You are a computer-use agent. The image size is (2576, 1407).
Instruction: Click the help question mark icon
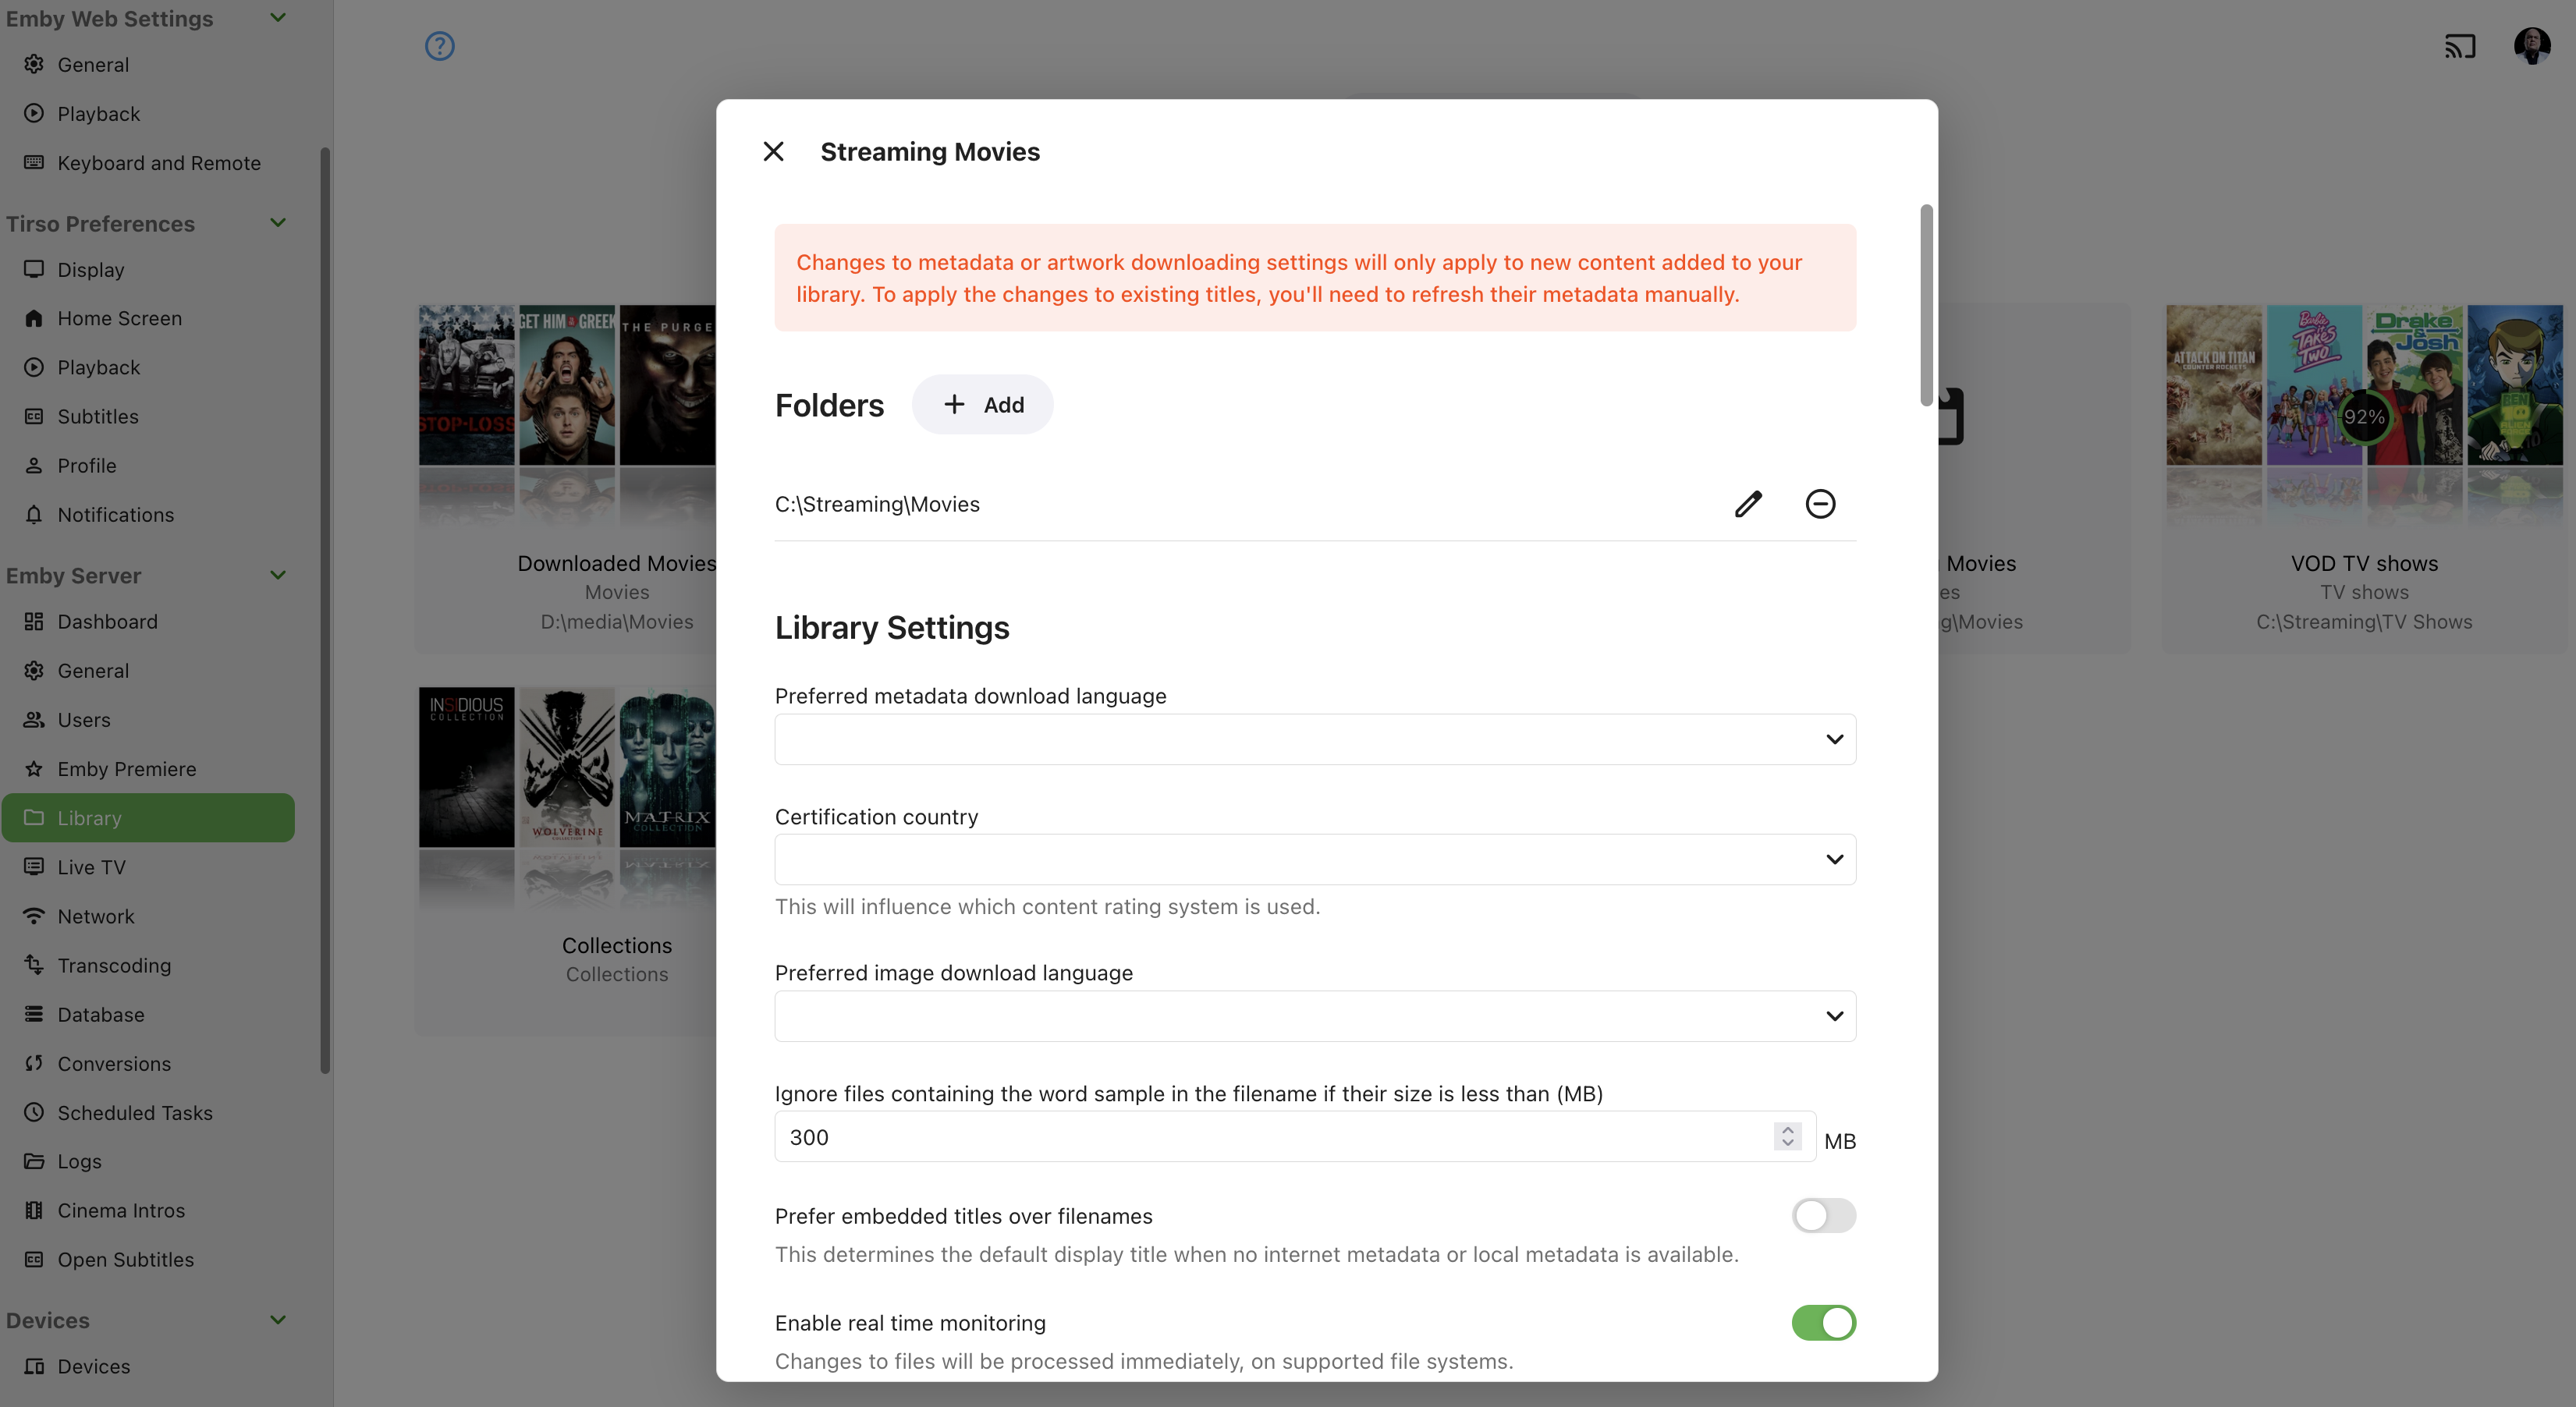pos(439,46)
